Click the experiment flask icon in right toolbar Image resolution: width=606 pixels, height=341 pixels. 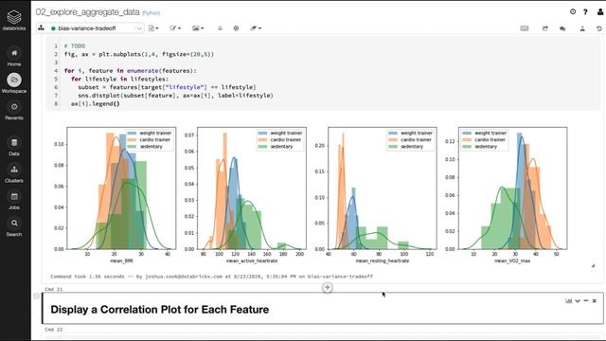click(582, 28)
